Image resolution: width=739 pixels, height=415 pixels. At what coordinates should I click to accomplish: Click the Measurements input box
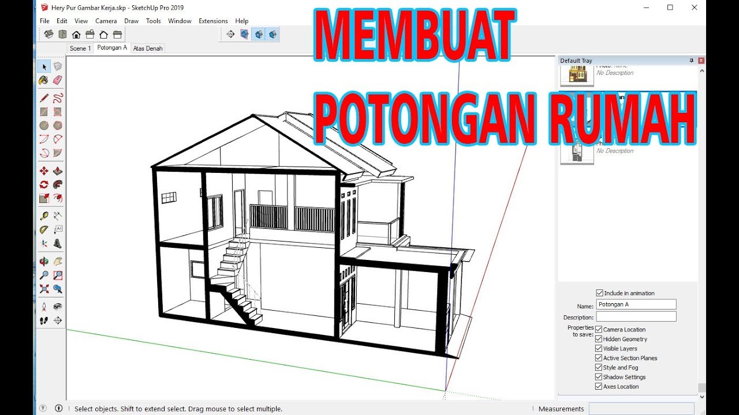(641, 409)
